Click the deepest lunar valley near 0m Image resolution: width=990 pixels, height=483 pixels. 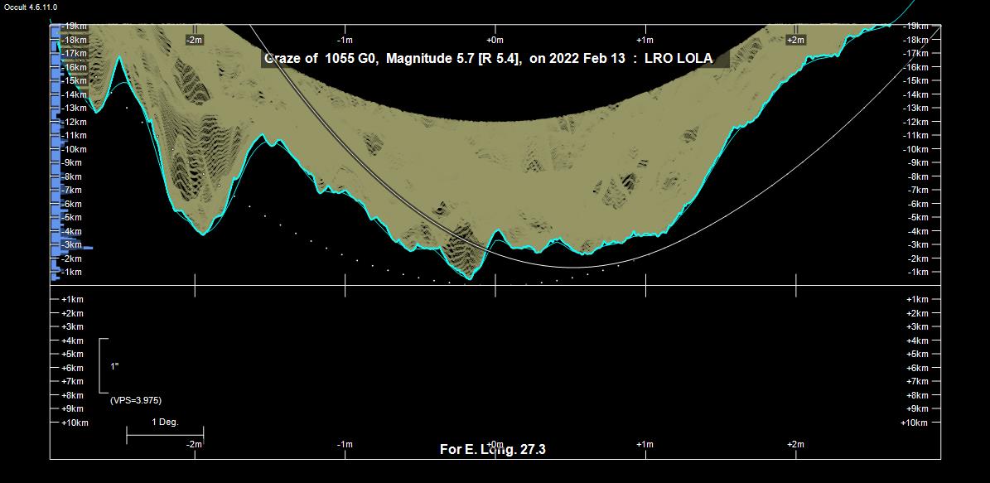pos(470,278)
